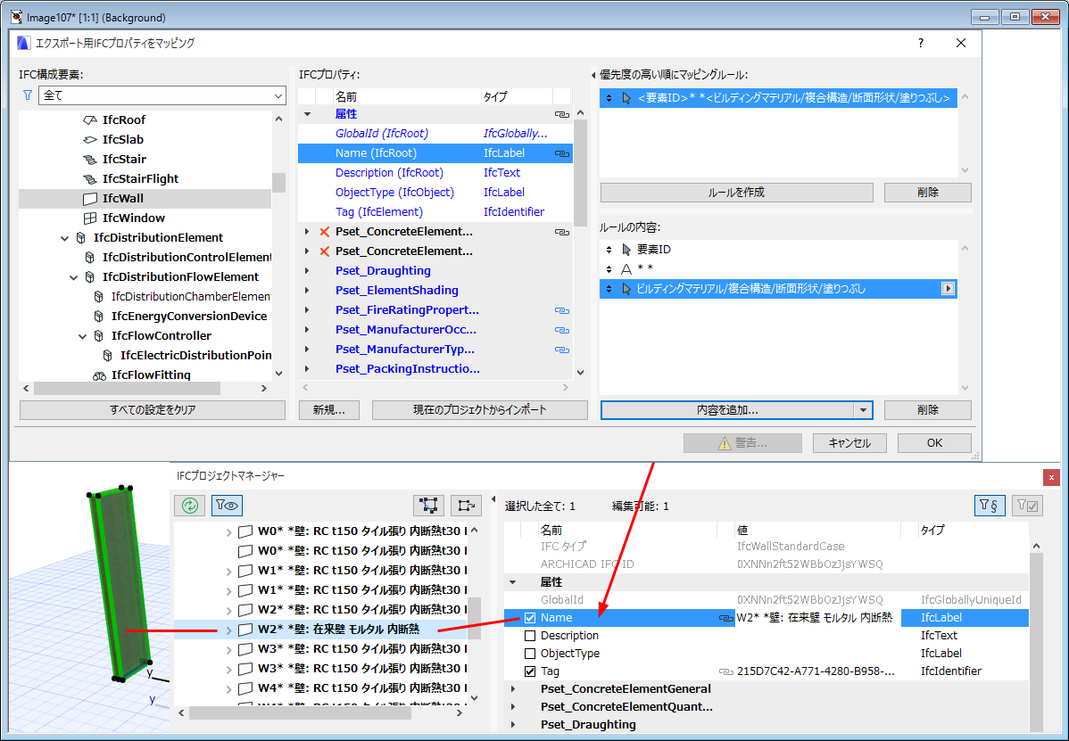Toggle the property filter § icon
1069x741 pixels.
[x=990, y=506]
